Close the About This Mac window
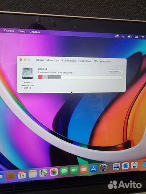Screen dimensions: 146x194 21,60
